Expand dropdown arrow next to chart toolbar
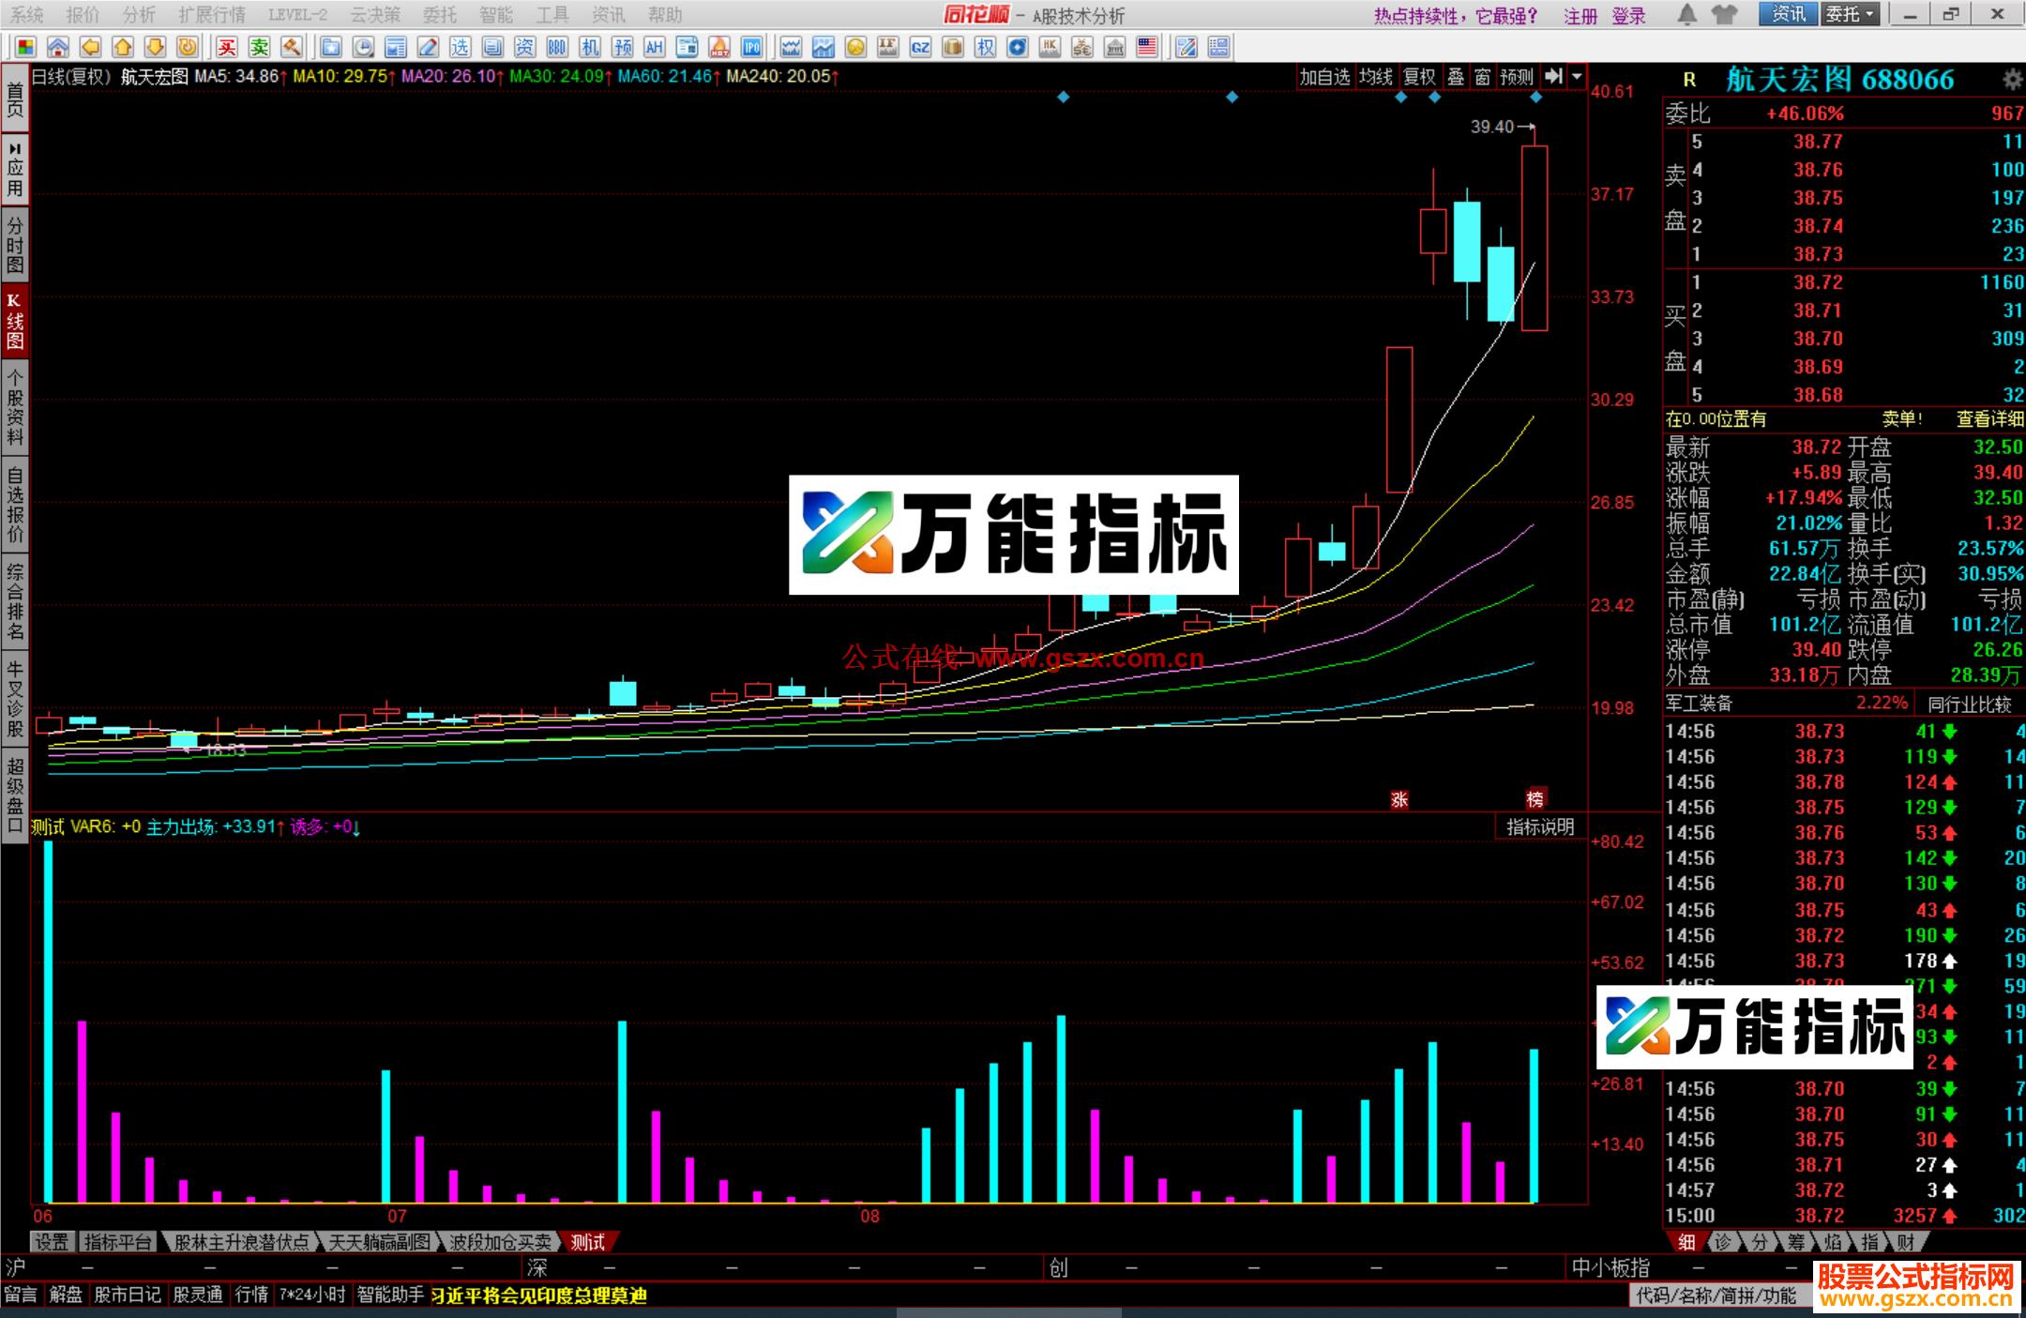This screenshot has height=1318, width=2026. coord(1577,77)
